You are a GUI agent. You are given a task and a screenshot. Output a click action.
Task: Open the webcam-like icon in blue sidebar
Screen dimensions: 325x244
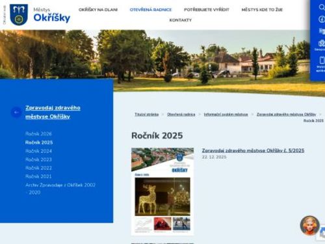coord(322,43)
